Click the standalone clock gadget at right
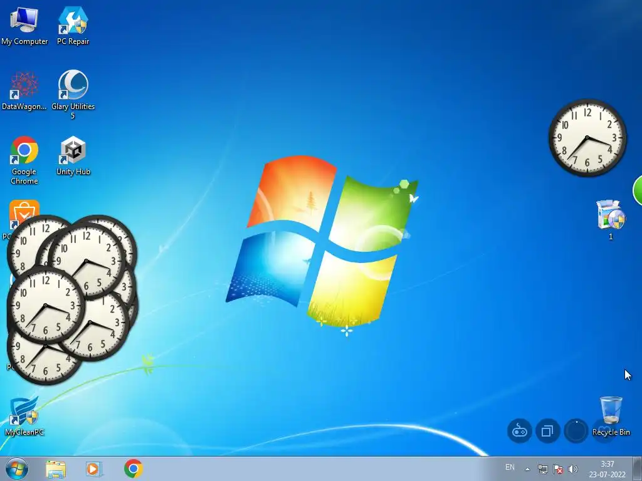This screenshot has height=481, width=642. tap(587, 138)
